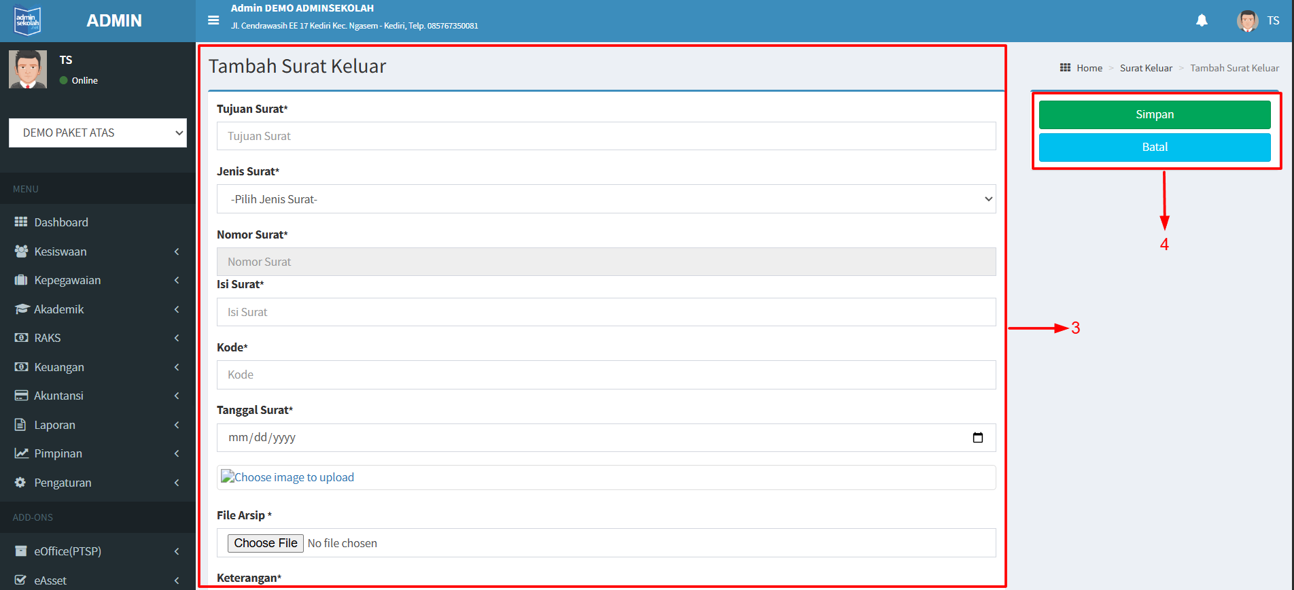Image resolution: width=1294 pixels, height=590 pixels.
Task: Open the eOffice(PTSP) add-on menu
Action: [x=68, y=551]
